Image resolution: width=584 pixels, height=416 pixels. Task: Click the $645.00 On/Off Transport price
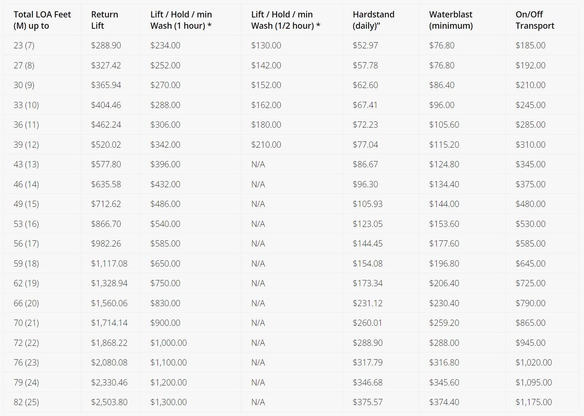[531, 264]
